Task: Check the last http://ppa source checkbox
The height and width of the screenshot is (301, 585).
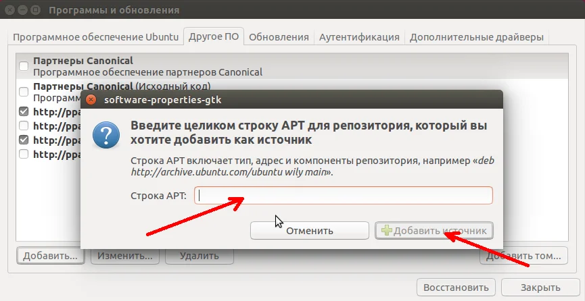Action: tap(24, 154)
